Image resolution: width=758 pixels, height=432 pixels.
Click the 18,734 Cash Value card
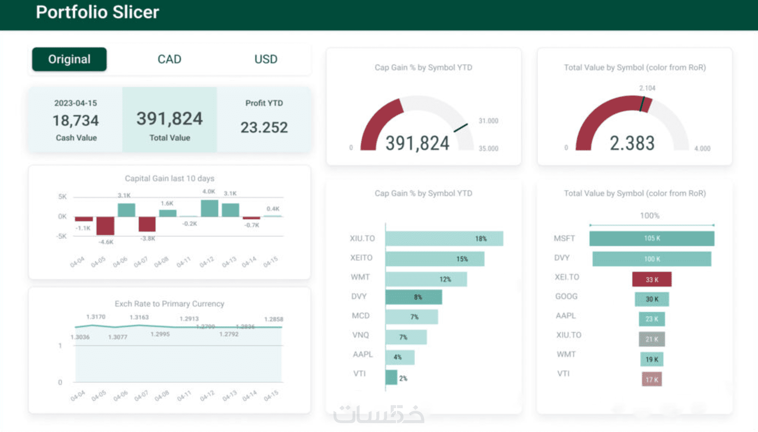point(76,120)
